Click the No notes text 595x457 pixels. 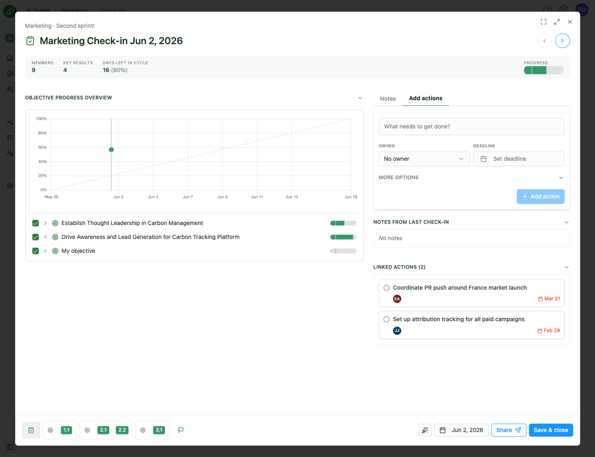pyautogui.click(x=390, y=238)
